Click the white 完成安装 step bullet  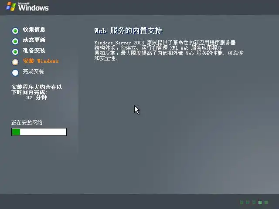15,73
